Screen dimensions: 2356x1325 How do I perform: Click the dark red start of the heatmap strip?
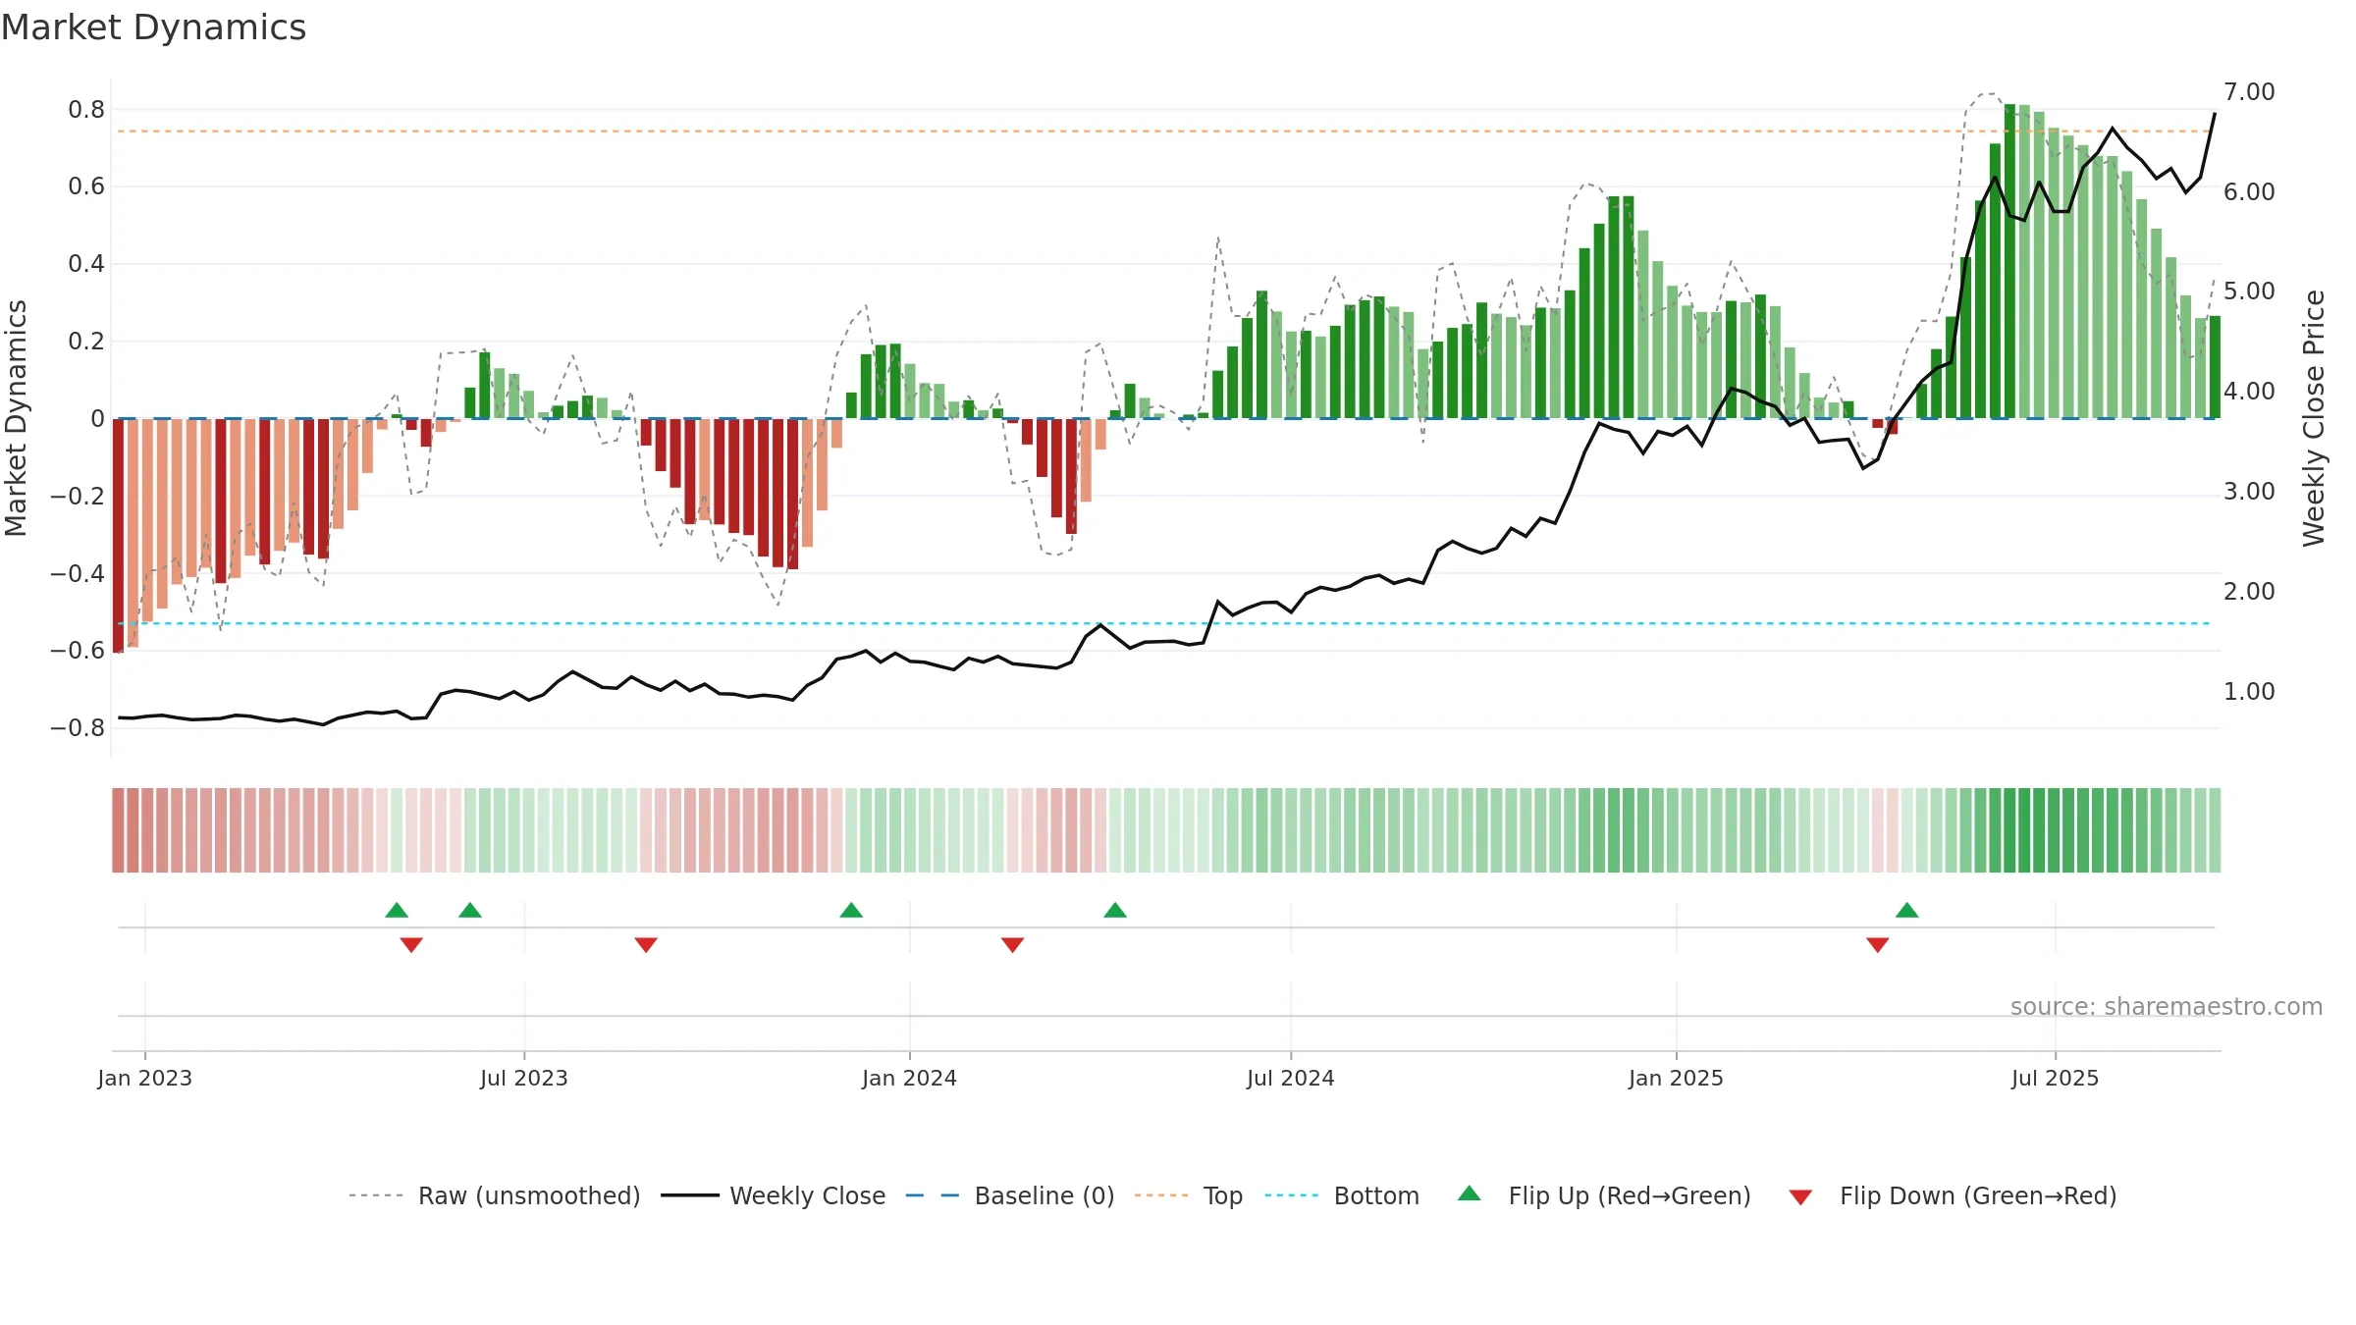click(x=118, y=830)
